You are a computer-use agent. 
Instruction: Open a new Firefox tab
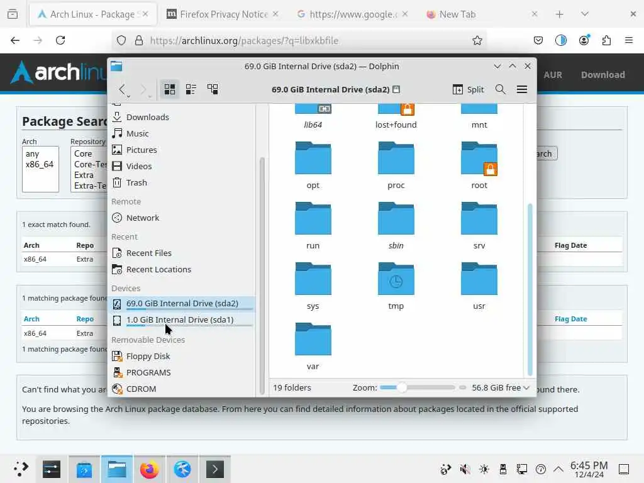[559, 14]
